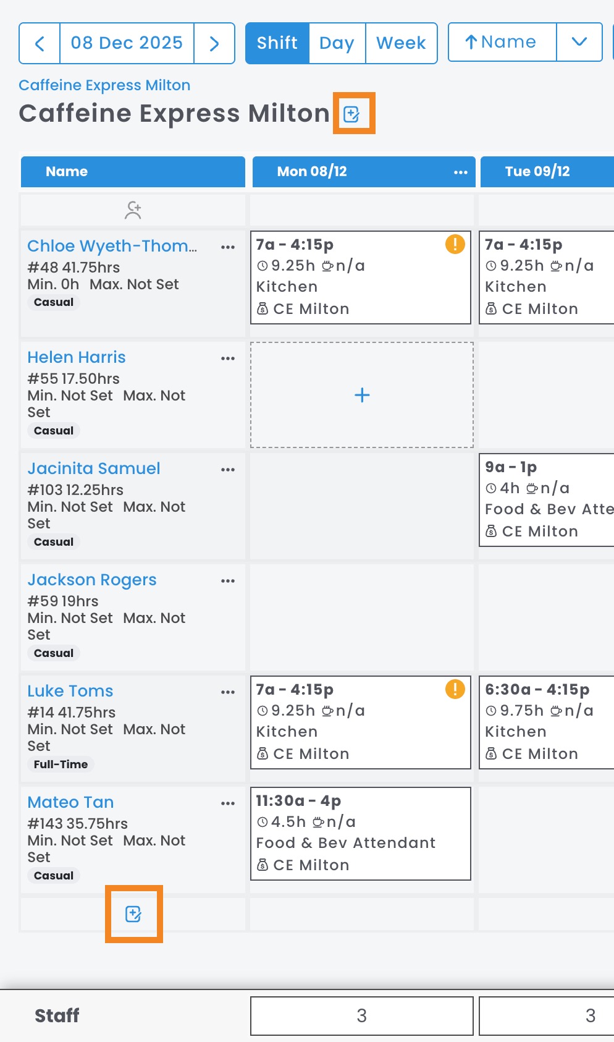Toggle sort order with the Name button
The height and width of the screenshot is (1042, 614).
pyautogui.click(x=502, y=42)
